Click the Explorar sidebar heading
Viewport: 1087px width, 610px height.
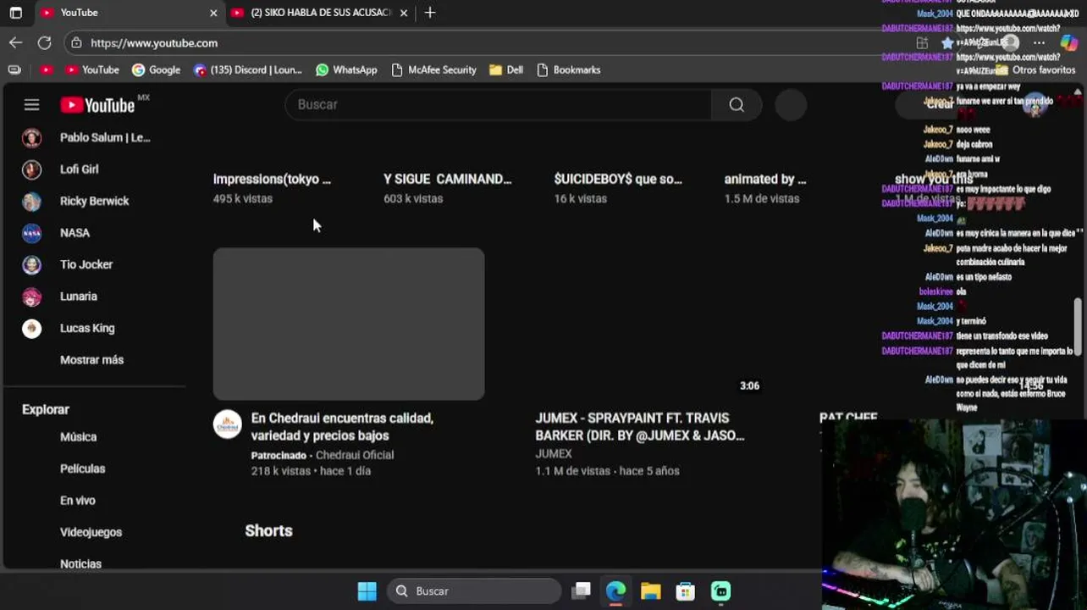[x=46, y=409]
